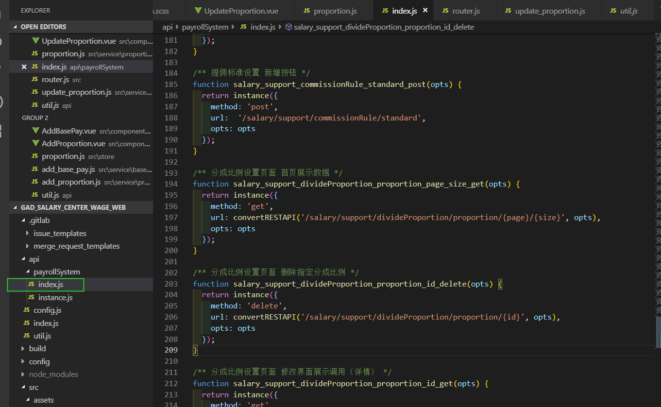Click the JS icon beside instance.js
Image resolution: width=661 pixels, height=407 pixels.
click(x=31, y=297)
